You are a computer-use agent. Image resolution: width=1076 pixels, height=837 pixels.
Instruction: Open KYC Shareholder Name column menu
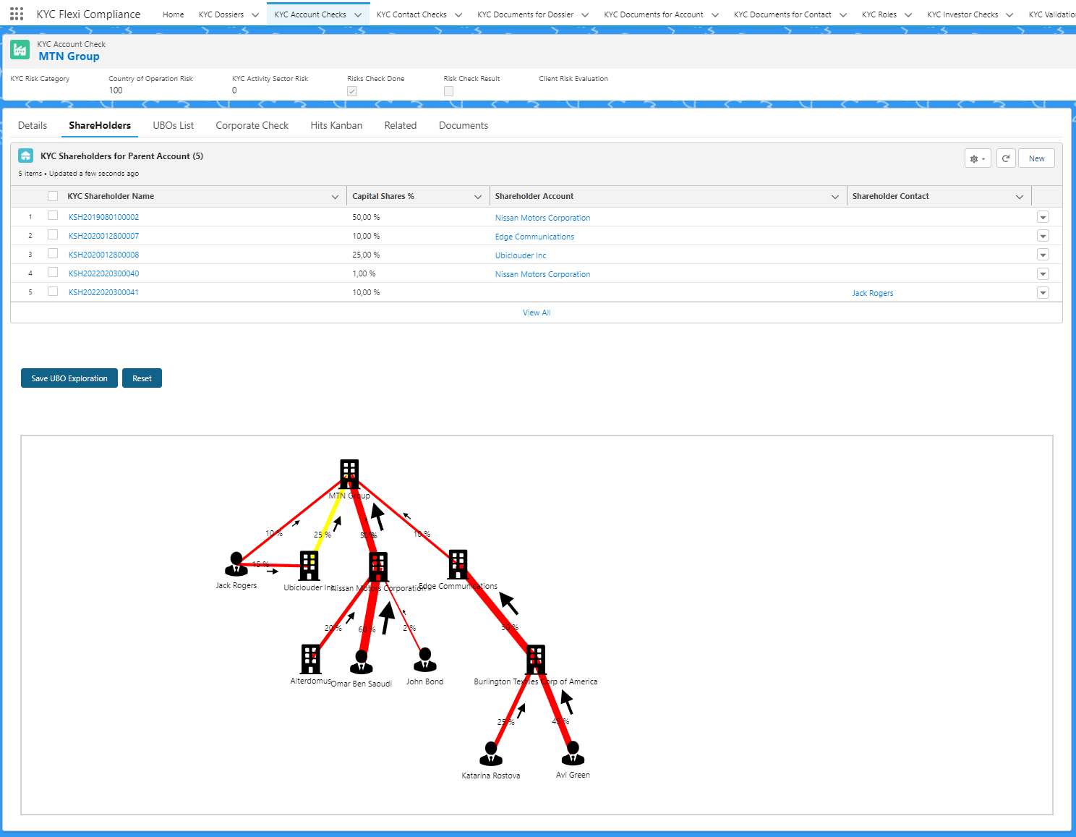(335, 197)
